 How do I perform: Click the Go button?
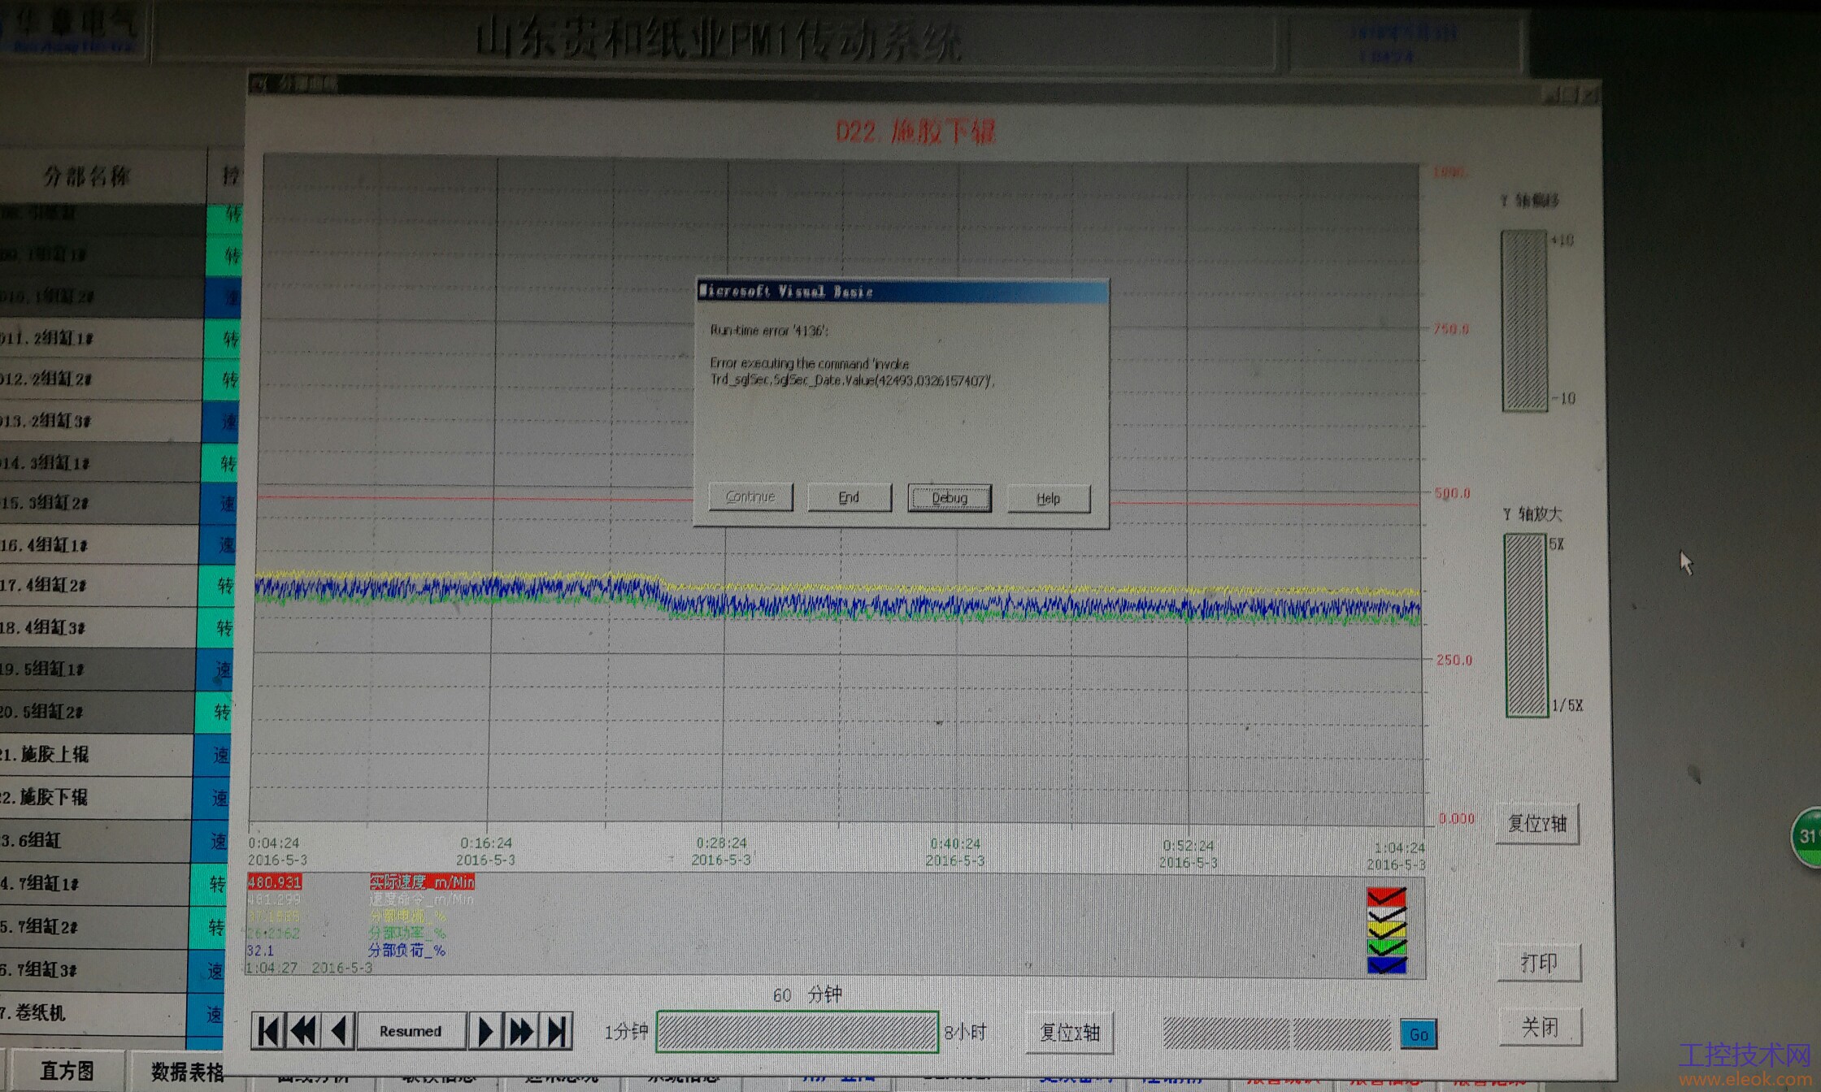coord(1419,1034)
